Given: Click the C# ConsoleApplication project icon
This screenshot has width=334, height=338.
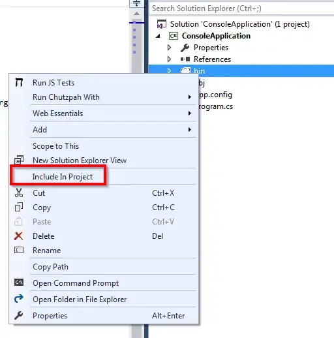Looking at the screenshot, I should 174,36.
